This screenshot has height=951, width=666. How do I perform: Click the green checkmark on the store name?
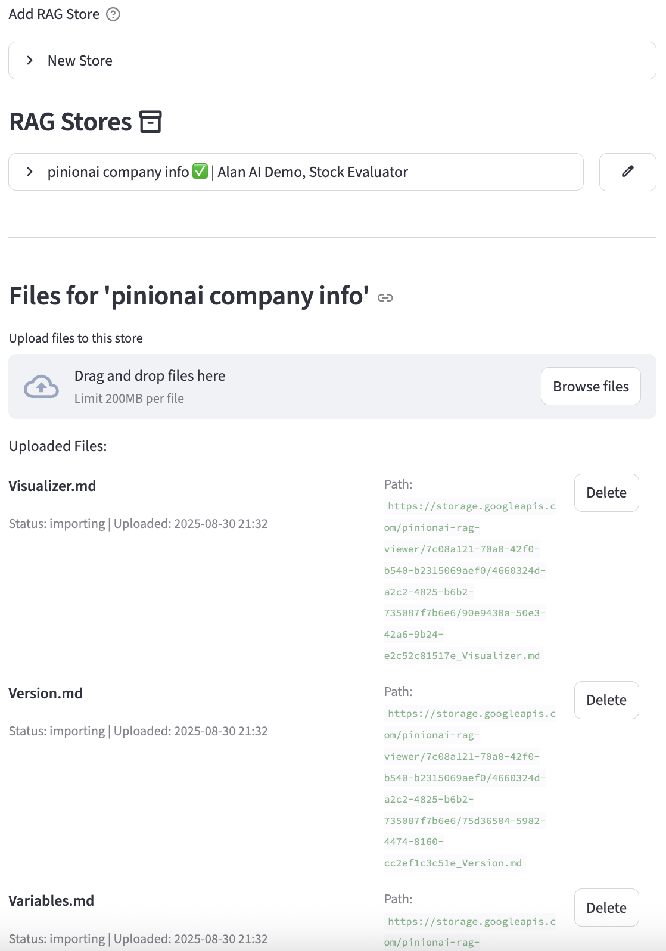[200, 172]
